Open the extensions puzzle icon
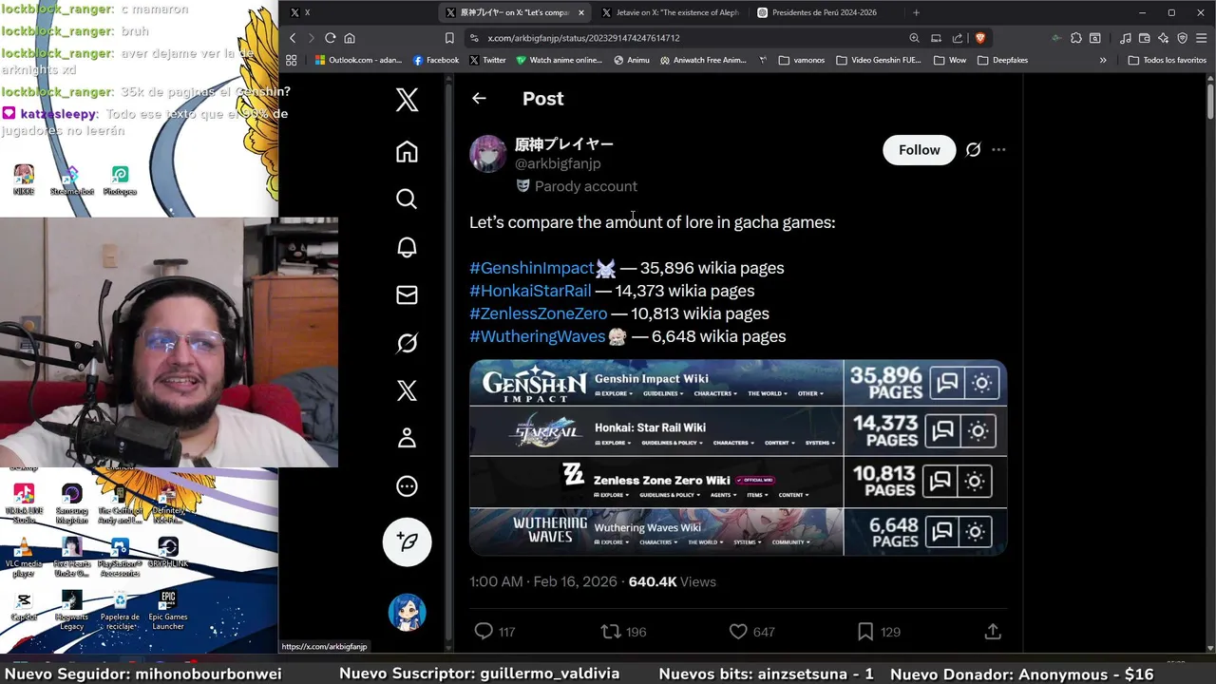Viewport: 1216px width, 684px height. 1075,38
